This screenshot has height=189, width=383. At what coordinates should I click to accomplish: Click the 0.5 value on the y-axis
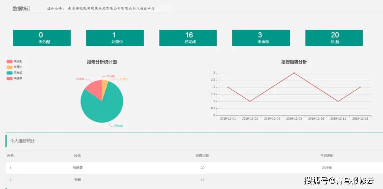pos(213,109)
